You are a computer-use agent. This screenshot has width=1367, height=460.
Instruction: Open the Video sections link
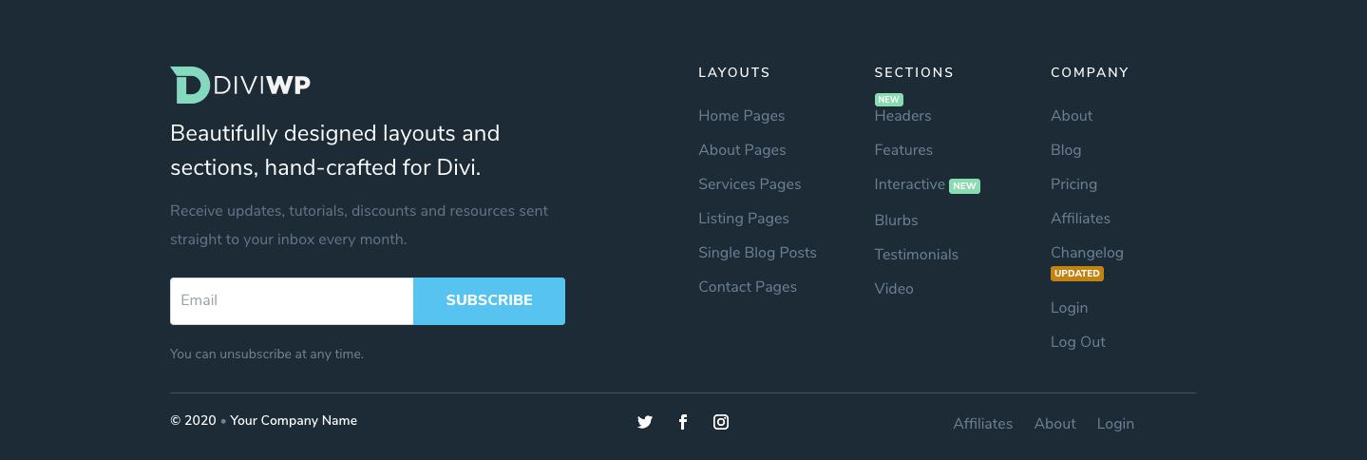(x=894, y=289)
